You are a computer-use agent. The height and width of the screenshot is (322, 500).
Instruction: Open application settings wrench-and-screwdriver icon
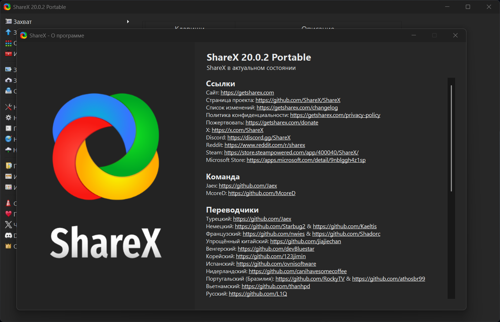(9, 107)
